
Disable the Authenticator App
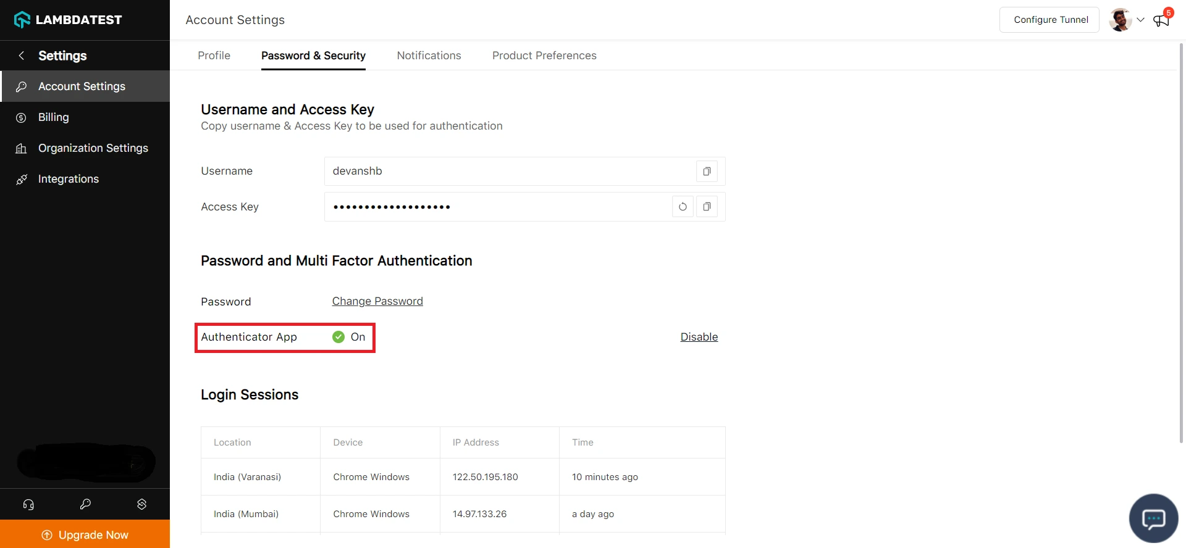[699, 337]
